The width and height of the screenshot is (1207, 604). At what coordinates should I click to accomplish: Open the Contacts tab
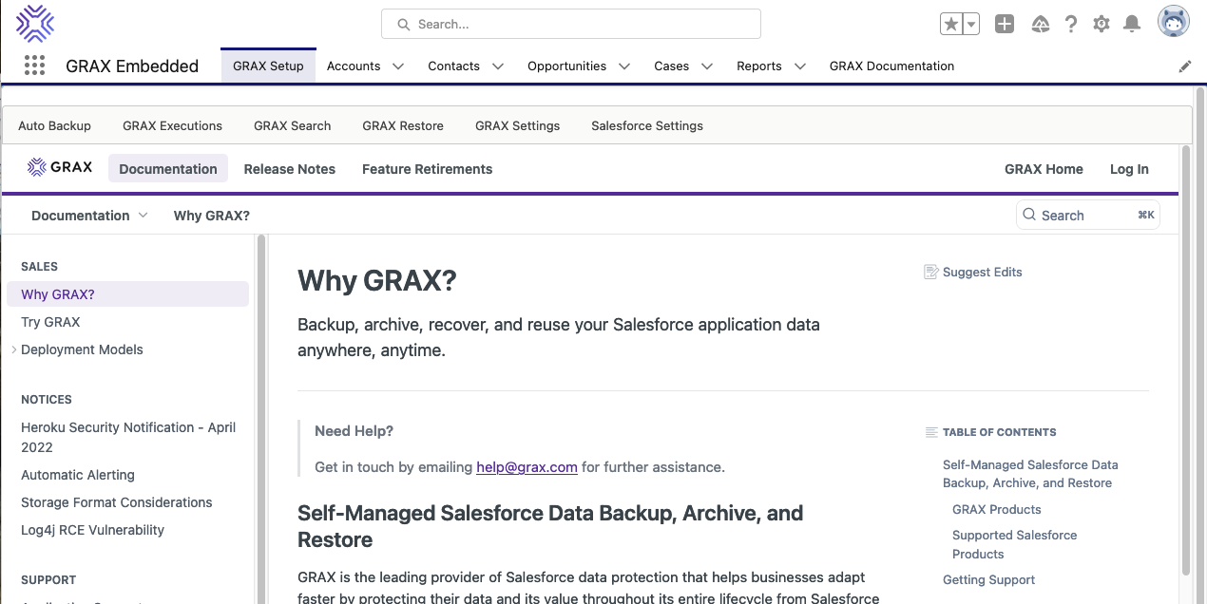(453, 66)
